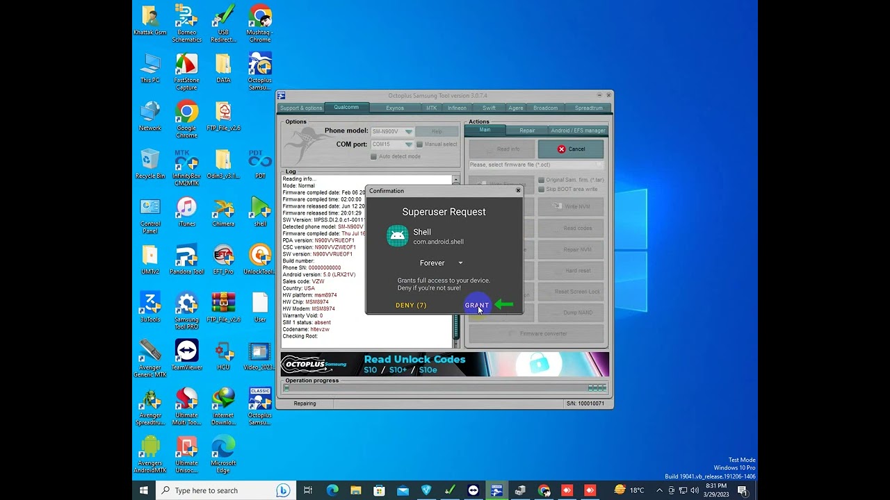Screen dimensions: 890x500
Task: Open Google Chrome desktop icon
Action: (186, 119)
